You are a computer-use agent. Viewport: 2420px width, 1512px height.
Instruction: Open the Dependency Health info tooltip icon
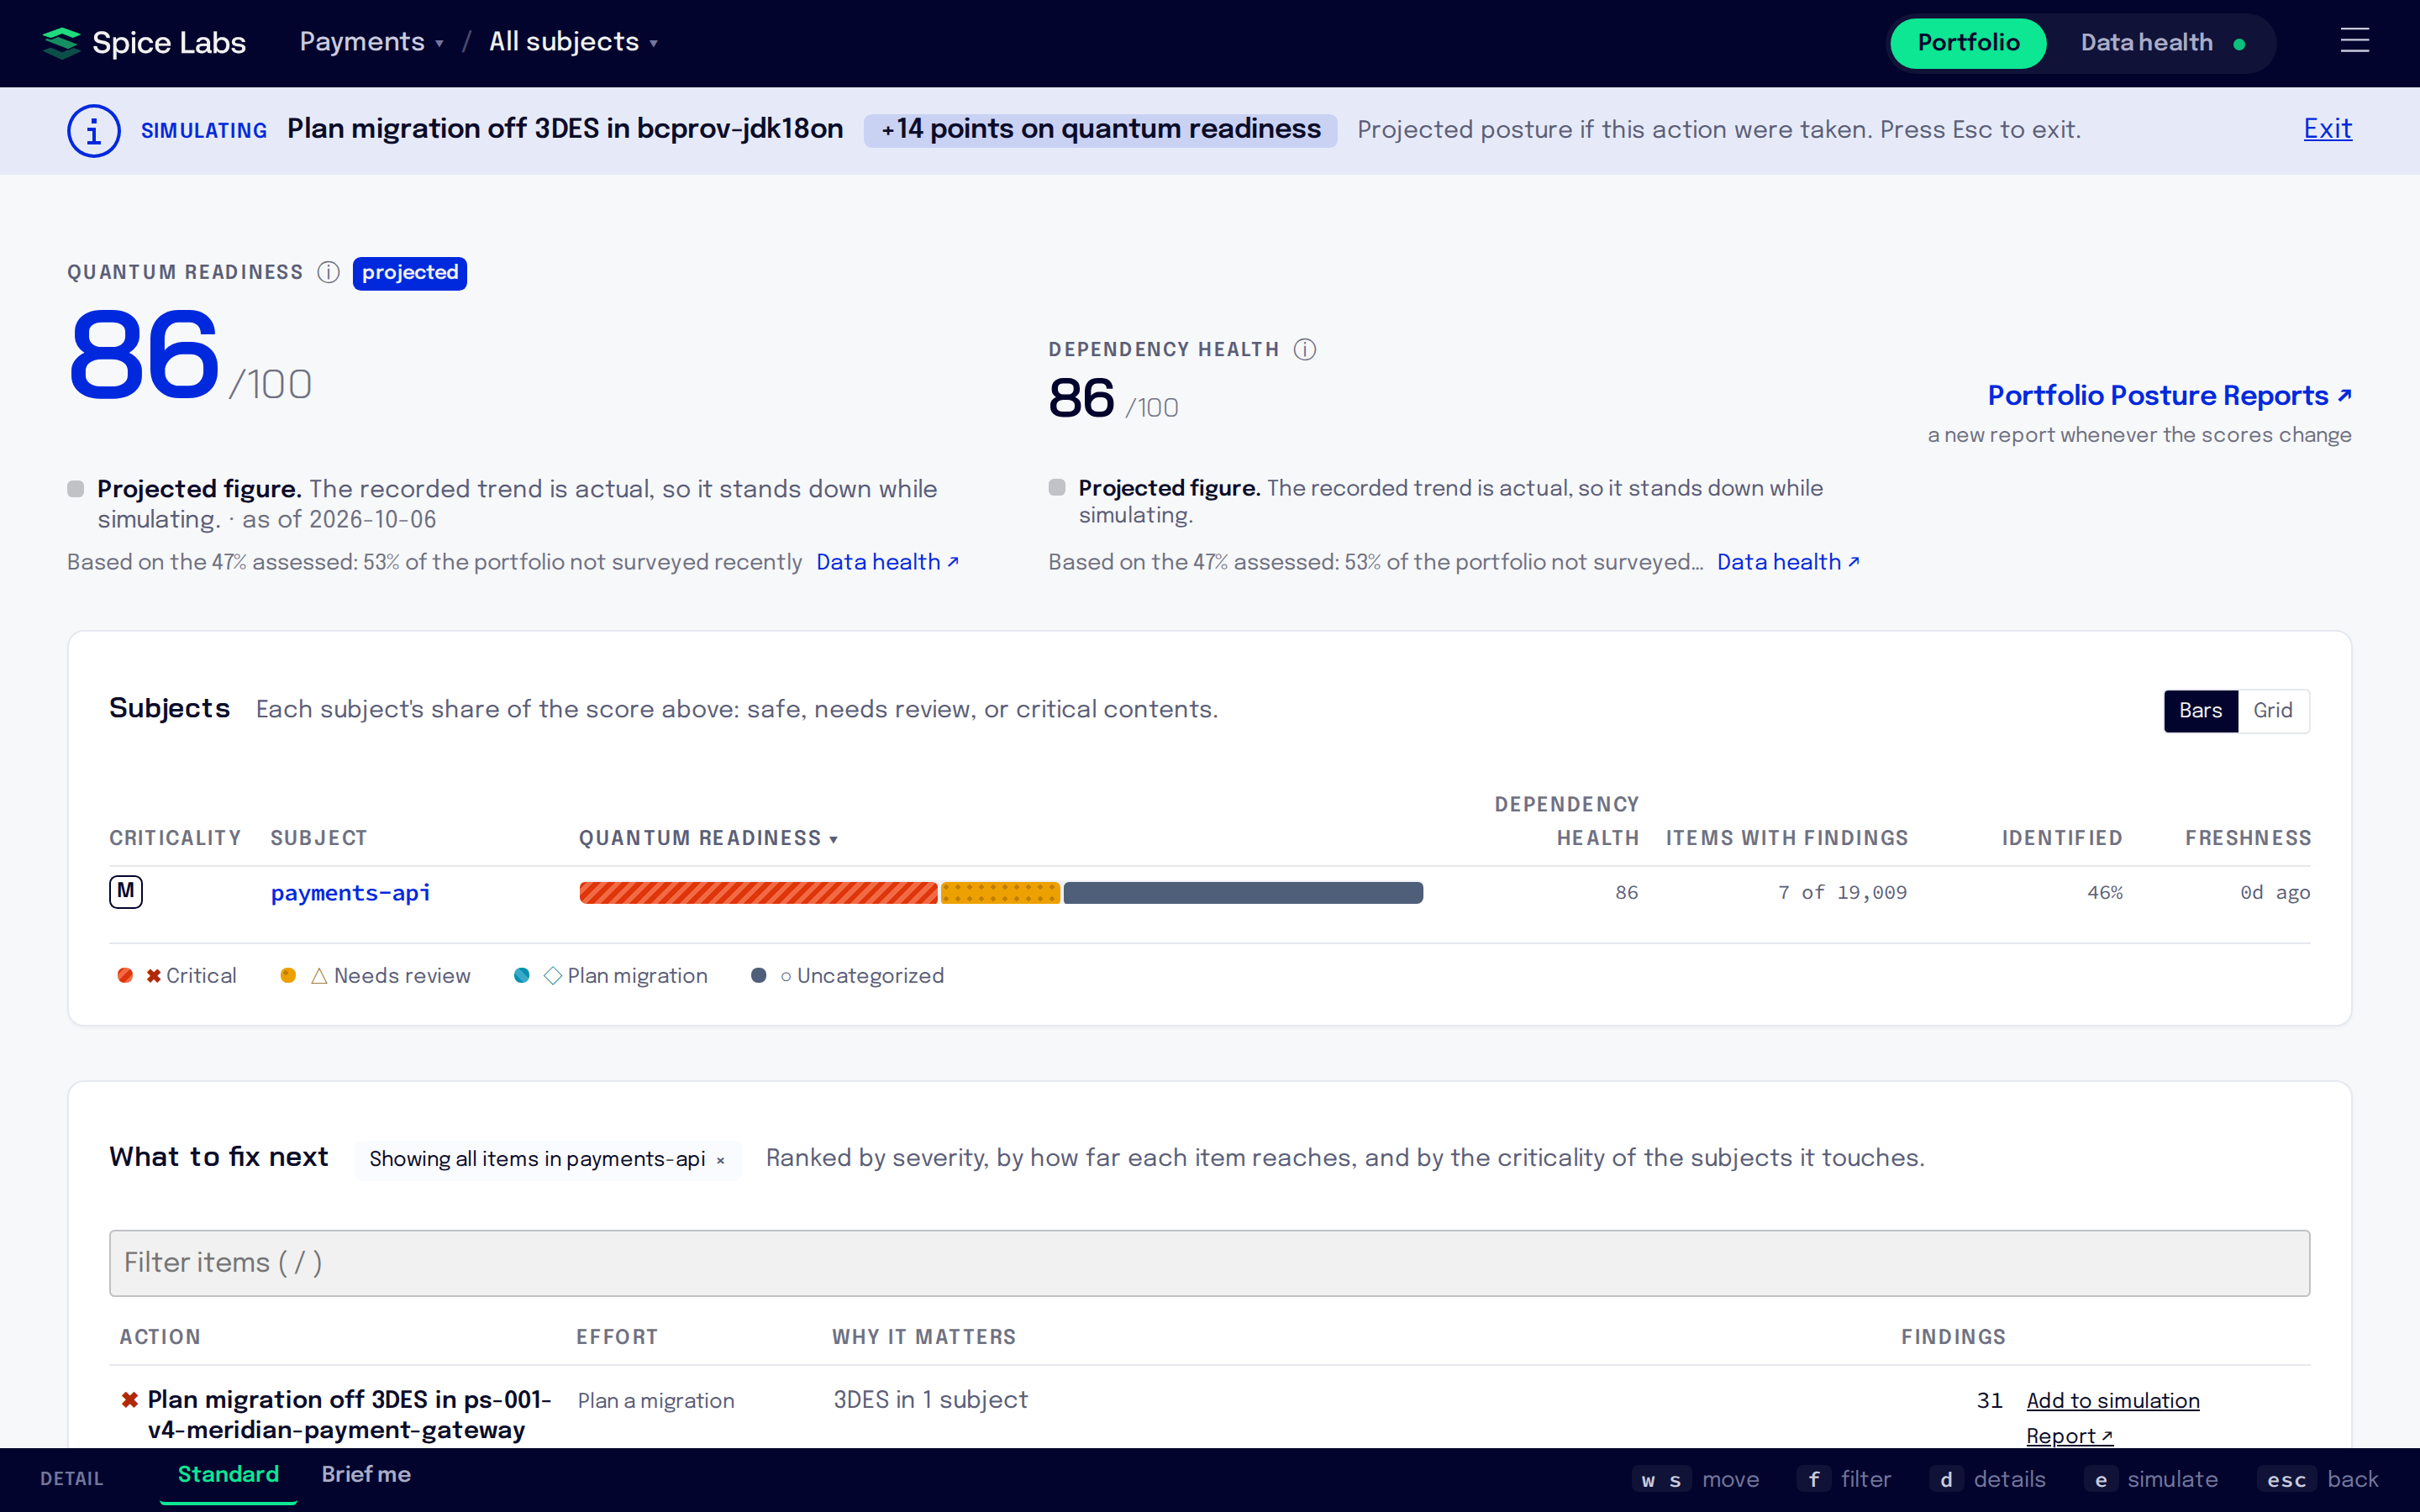1304,349
